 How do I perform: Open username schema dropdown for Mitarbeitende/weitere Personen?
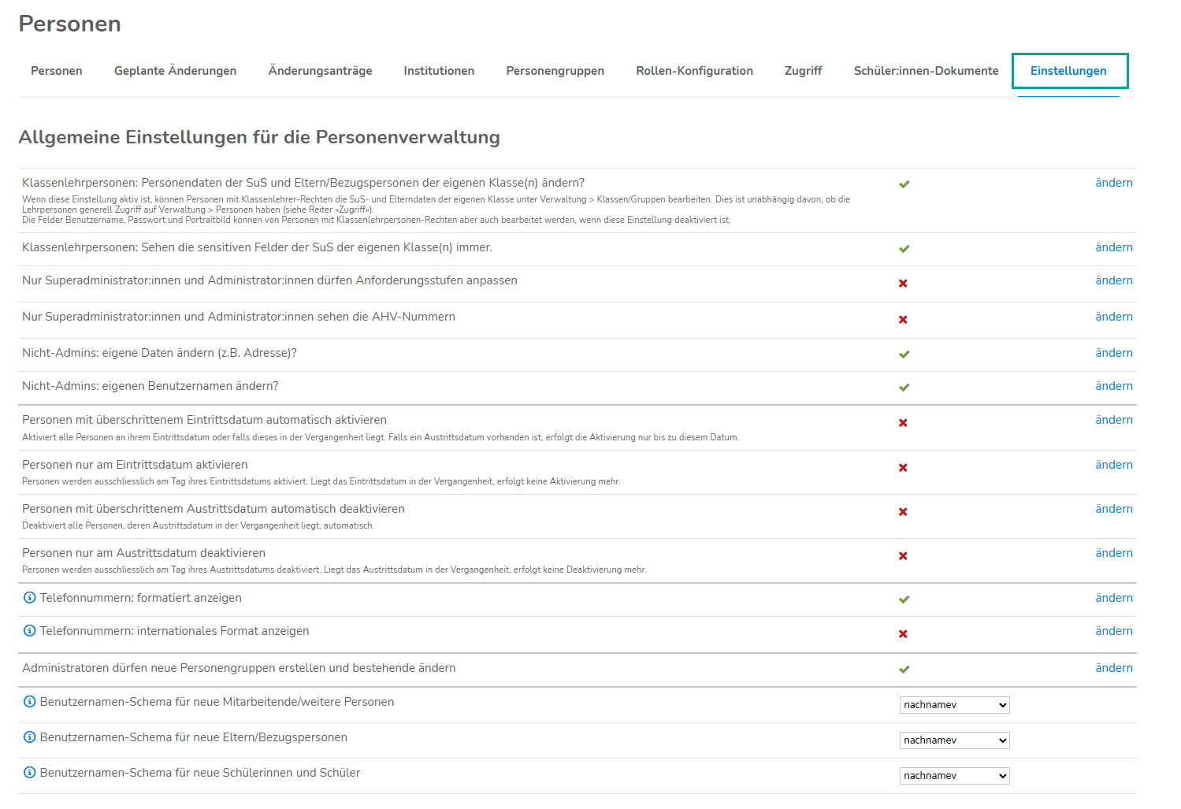pyautogui.click(x=954, y=705)
